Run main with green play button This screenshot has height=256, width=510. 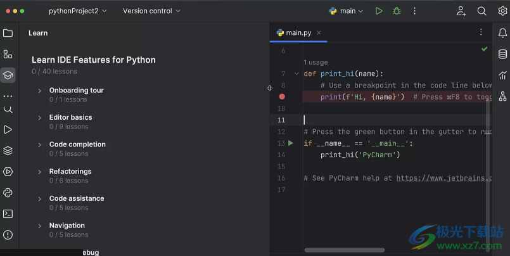379,11
